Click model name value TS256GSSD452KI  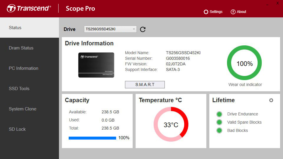tap(183, 53)
